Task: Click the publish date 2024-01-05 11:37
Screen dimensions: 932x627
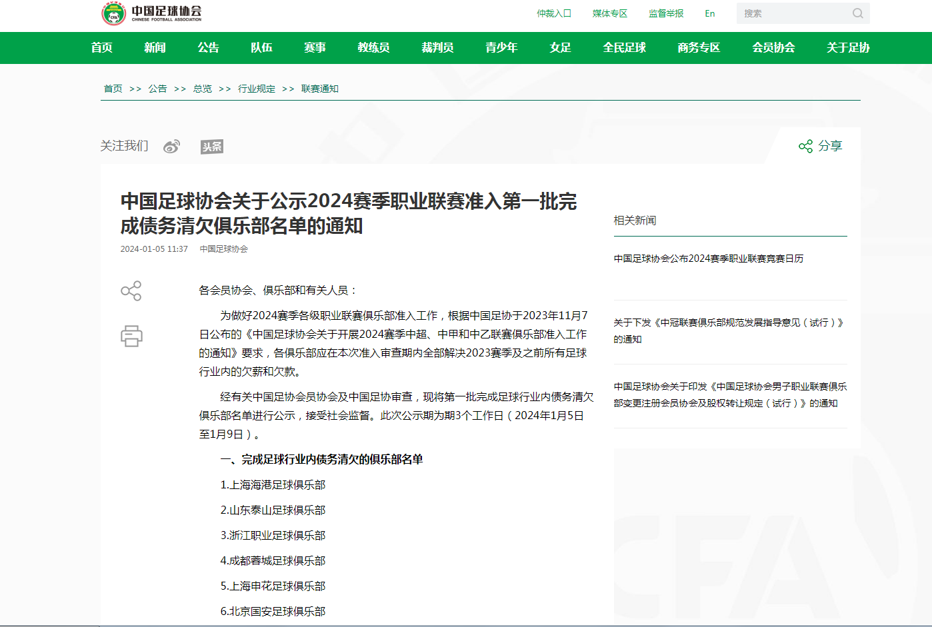Action: 154,249
